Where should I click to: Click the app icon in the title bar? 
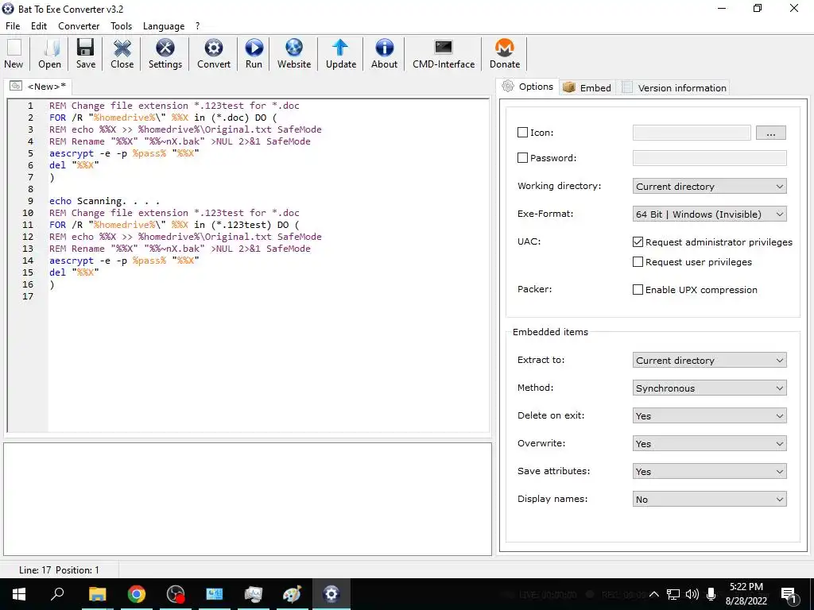pos(8,9)
